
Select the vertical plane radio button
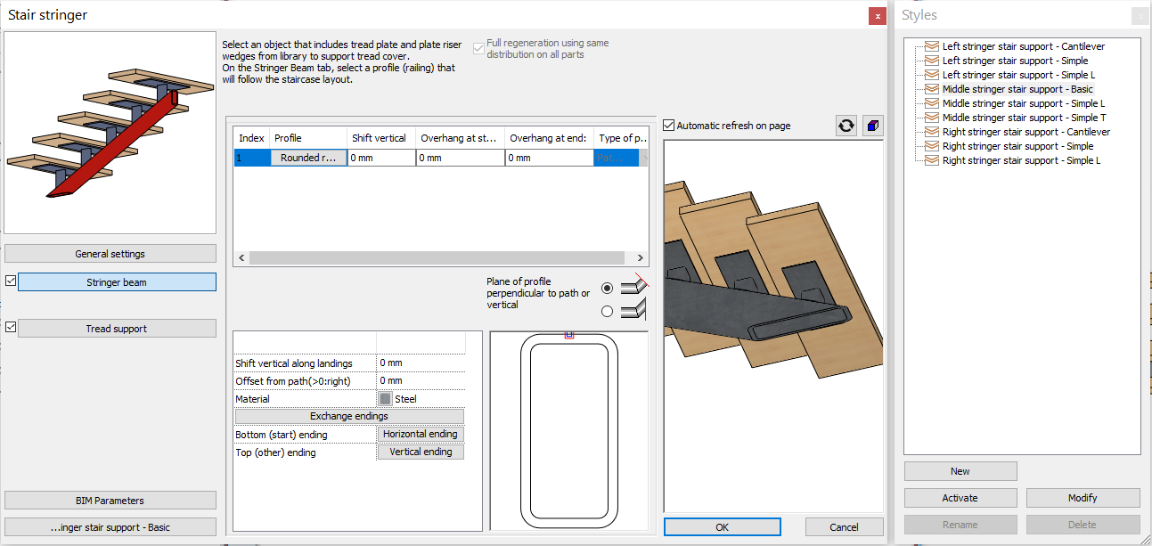(x=607, y=311)
